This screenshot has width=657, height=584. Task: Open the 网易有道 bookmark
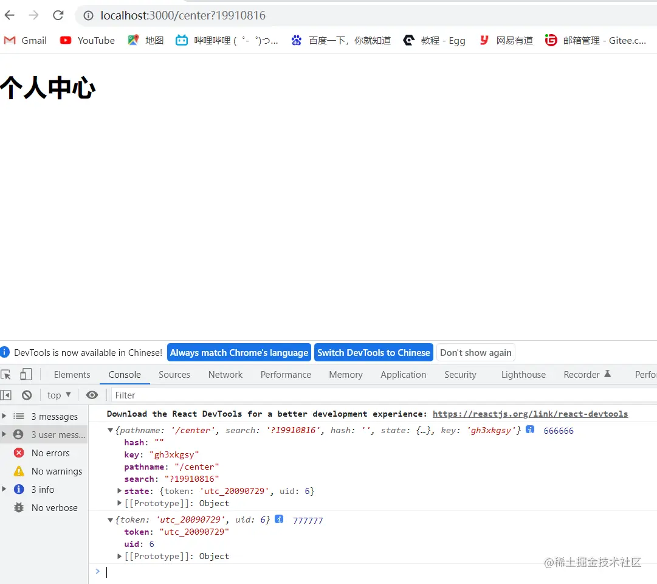[x=506, y=40]
